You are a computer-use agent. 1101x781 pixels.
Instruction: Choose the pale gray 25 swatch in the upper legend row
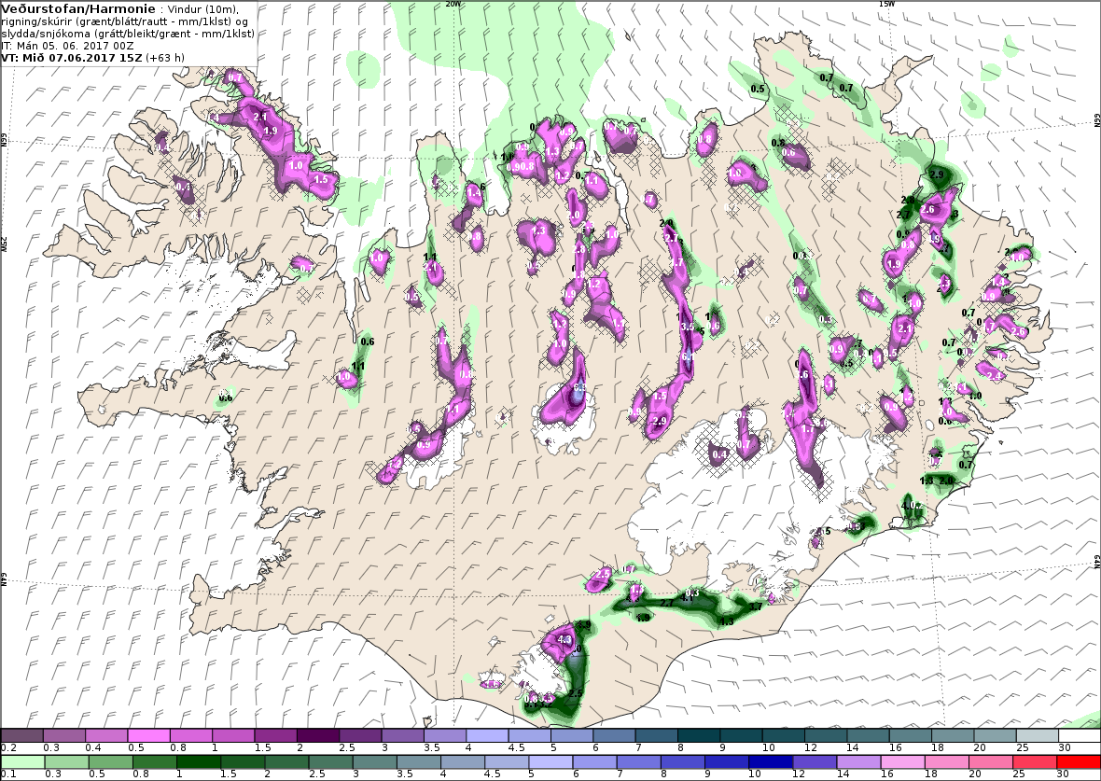[x=1038, y=736]
